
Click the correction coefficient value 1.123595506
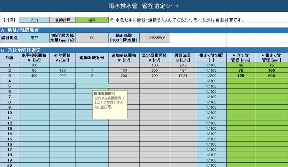(x=154, y=37)
